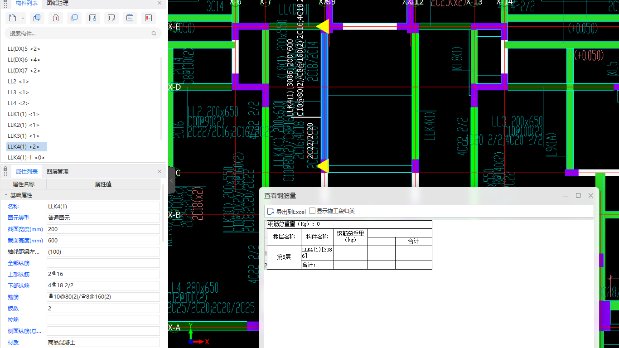The height and width of the screenshot is (348, 619).
Task: Click the 搜索构件 search field
Action: click(83, 33)
